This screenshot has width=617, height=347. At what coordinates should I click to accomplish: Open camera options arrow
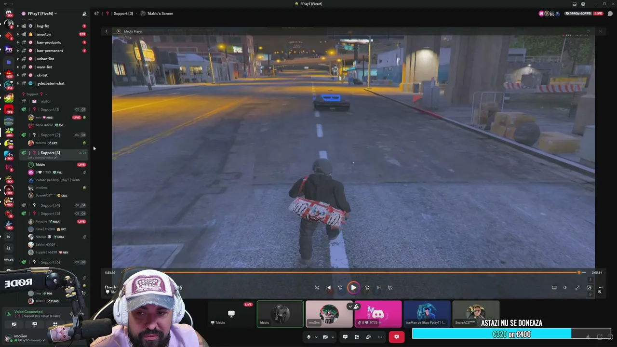(333, 337)
